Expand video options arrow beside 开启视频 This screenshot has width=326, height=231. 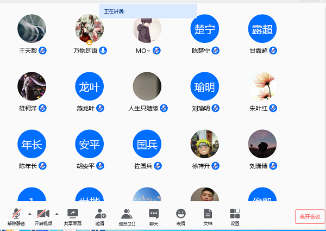tap(57, 214)
